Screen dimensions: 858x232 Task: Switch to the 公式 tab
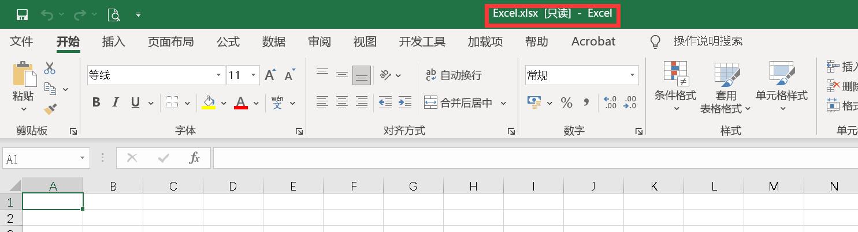228,41
